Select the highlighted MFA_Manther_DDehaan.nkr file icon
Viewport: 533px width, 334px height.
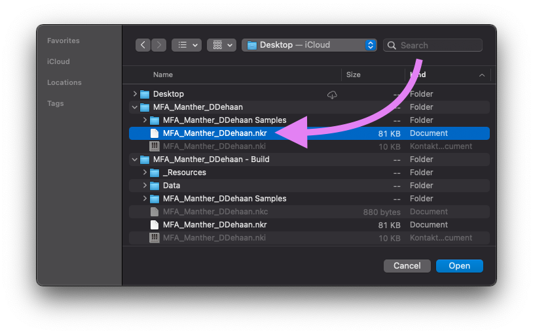click(x=155, y=133)
